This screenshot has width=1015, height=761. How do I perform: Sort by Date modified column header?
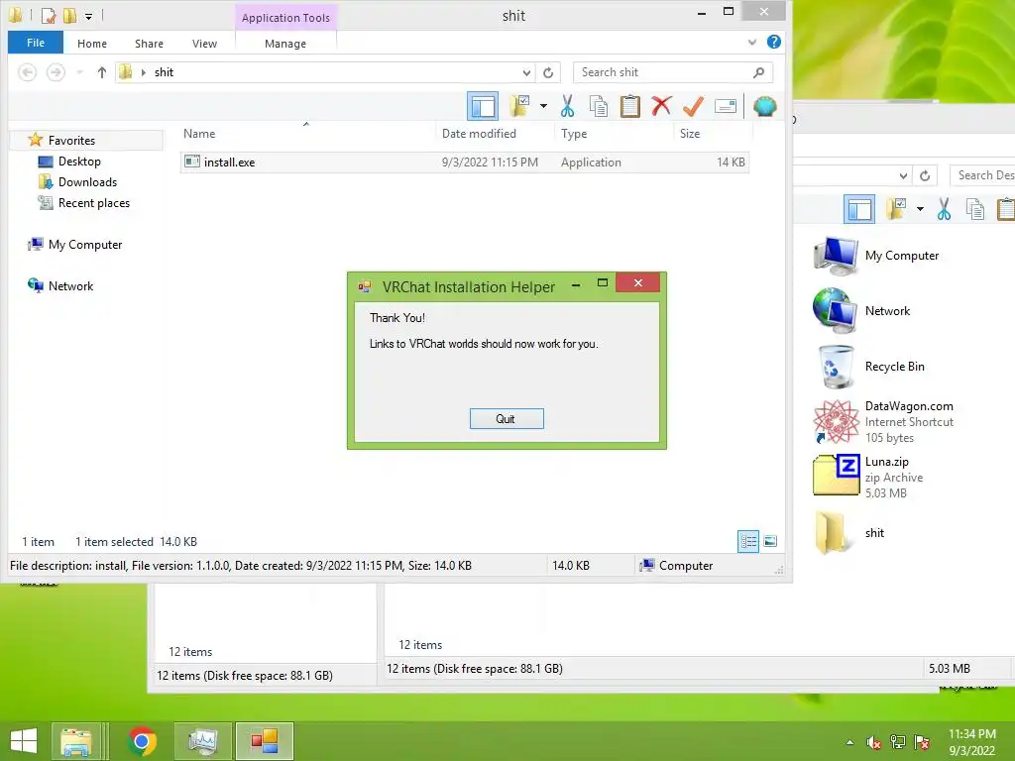pos(479,134)
